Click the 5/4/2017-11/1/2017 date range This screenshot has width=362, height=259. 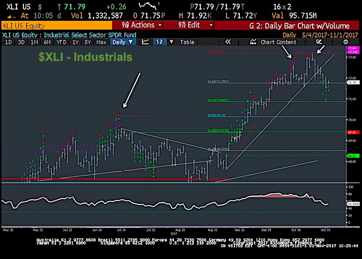tap(330, 35)
